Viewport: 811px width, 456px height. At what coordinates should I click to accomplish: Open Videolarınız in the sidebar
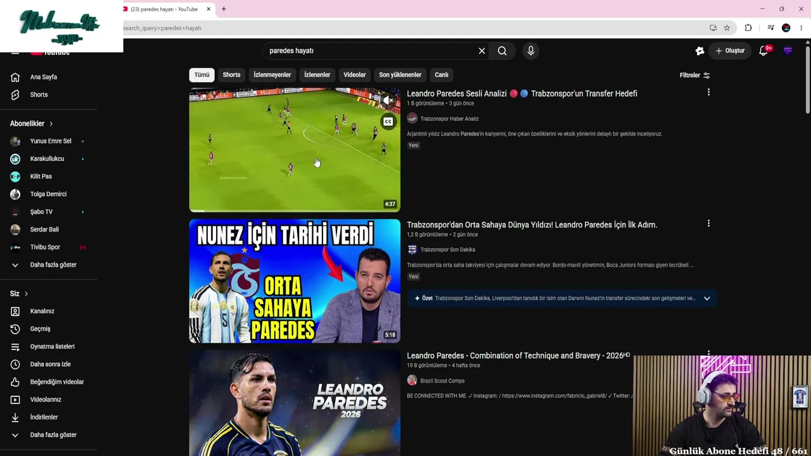pos(46,400)
